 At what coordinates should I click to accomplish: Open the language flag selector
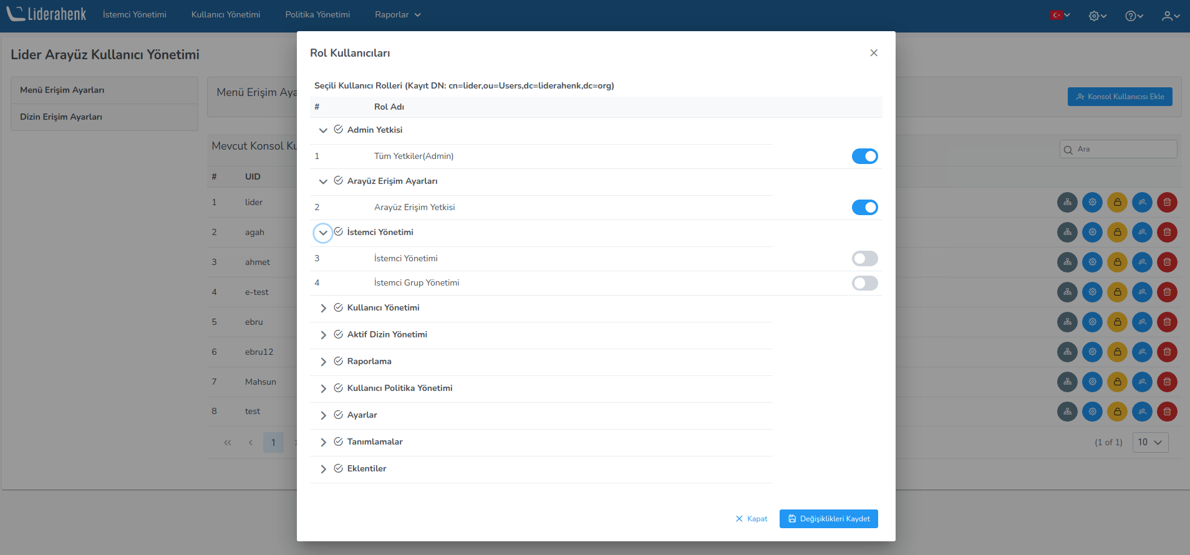pyautogui.click(x=1060, y=15)
